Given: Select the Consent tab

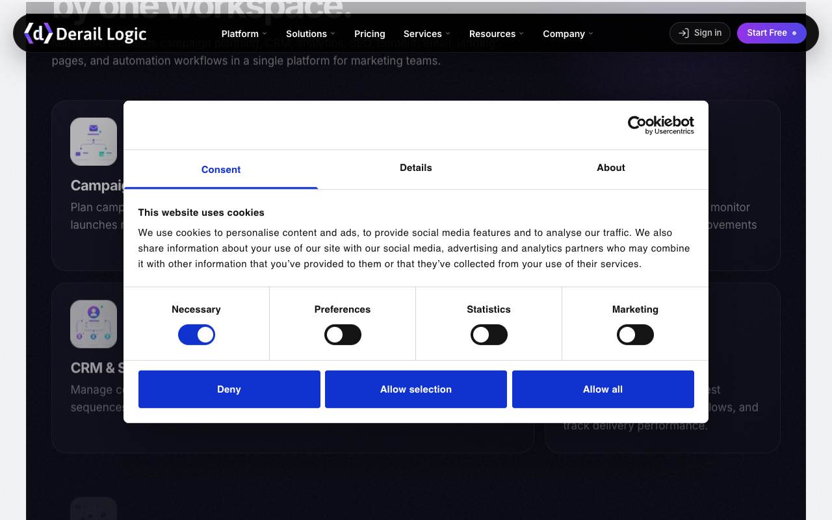Looking at the screenshot, I should tap(221, 170).
